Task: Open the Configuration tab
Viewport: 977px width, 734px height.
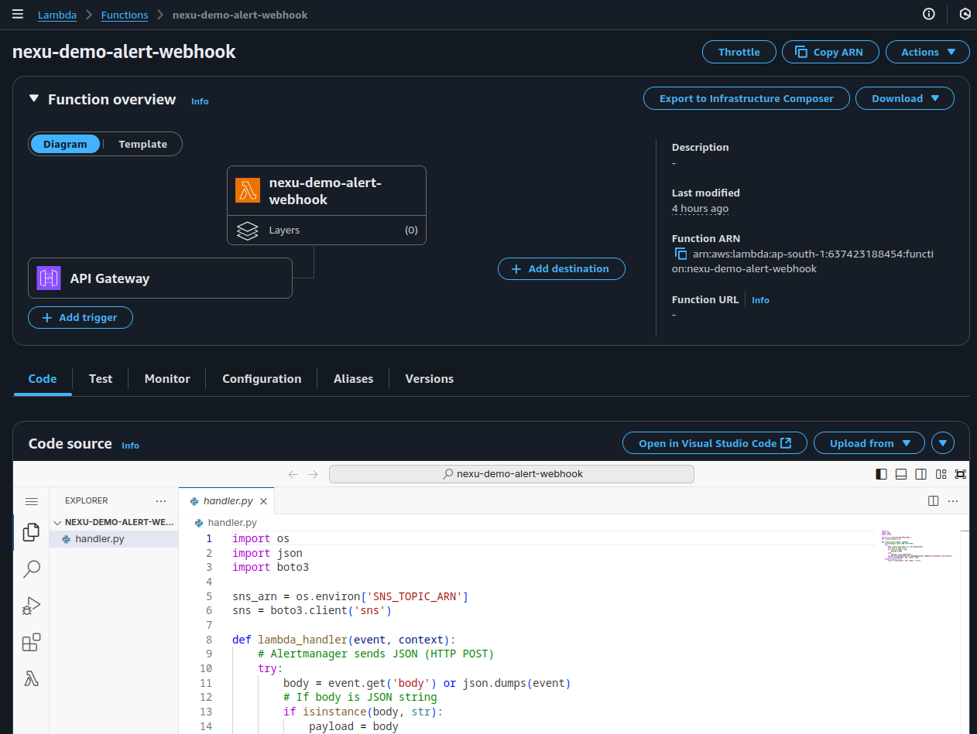Action: [261, 378]
